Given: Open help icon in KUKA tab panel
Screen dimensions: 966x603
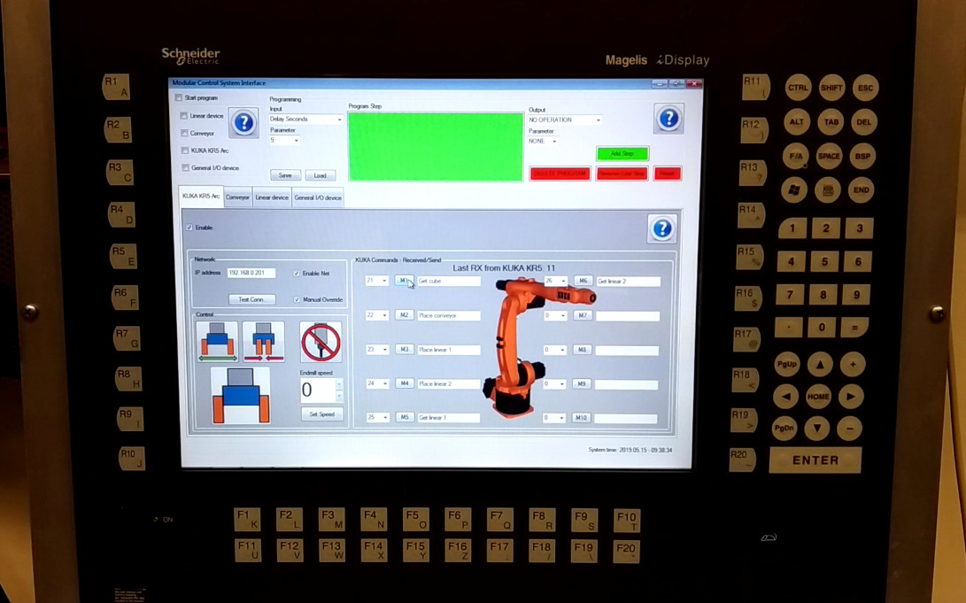Looking at the screenshot, I should 662,228.
